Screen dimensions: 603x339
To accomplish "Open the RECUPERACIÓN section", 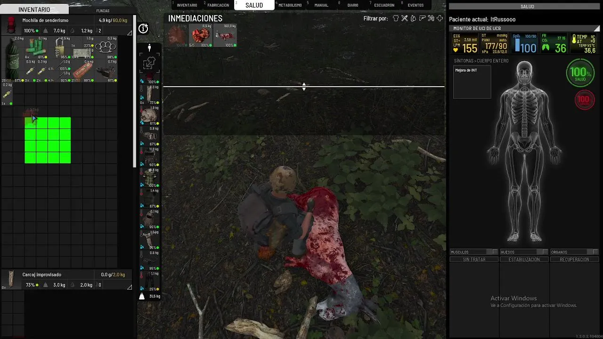I will (x=574, y=259).
